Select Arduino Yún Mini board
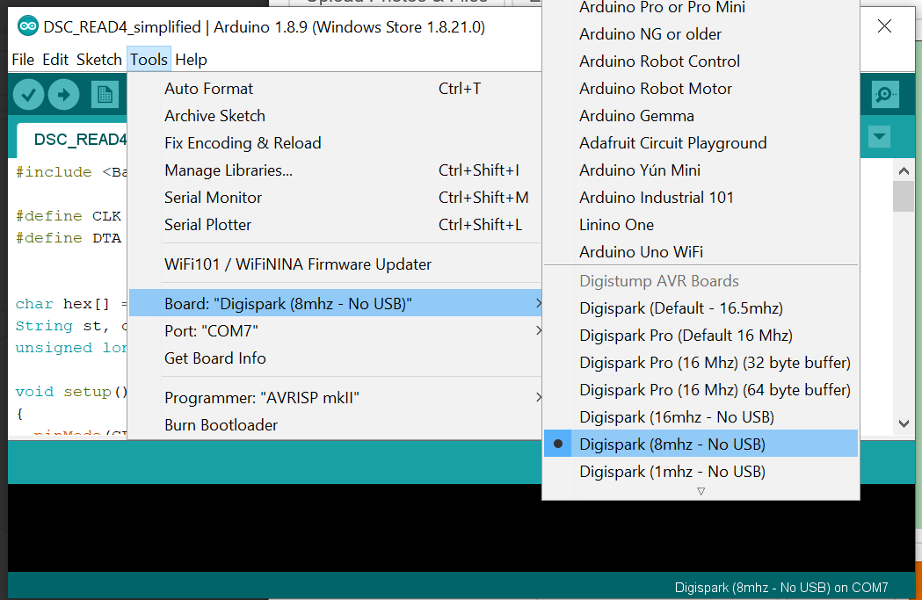 pos(701,170)
